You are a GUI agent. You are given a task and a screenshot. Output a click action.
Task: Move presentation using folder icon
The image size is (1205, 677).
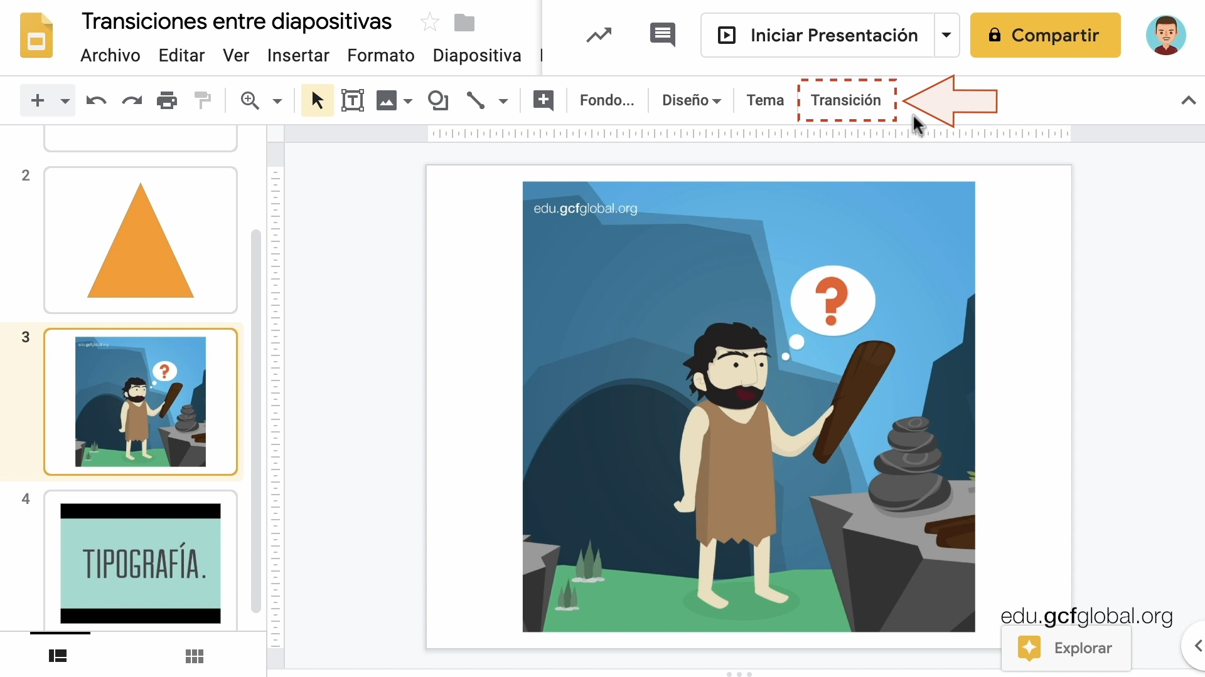point(464,23)
